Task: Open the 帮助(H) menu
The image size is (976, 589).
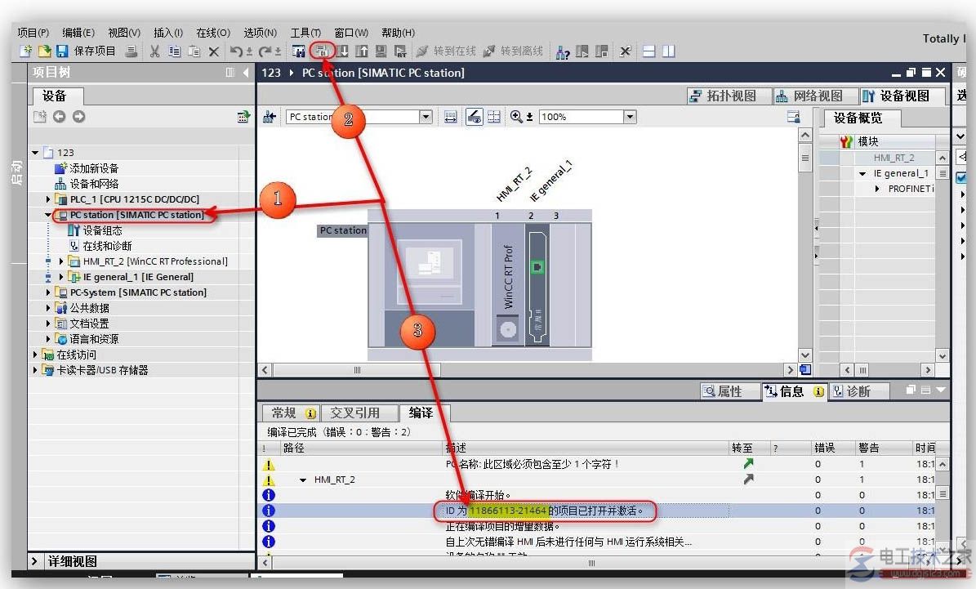Action: 398,33
